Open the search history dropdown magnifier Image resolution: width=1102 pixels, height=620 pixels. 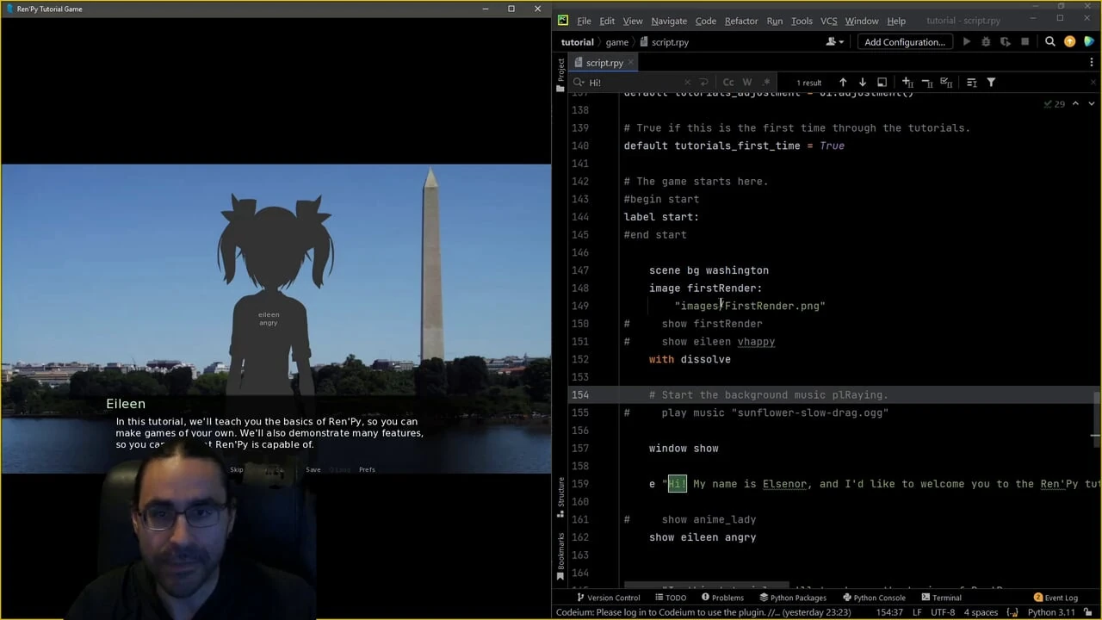click(579, 83)
